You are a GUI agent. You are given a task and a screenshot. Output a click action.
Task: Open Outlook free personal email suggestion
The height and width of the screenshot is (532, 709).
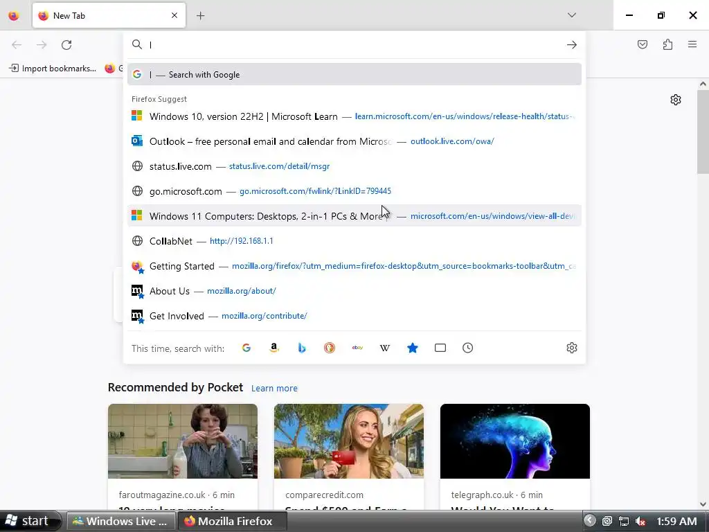point(354,141)
